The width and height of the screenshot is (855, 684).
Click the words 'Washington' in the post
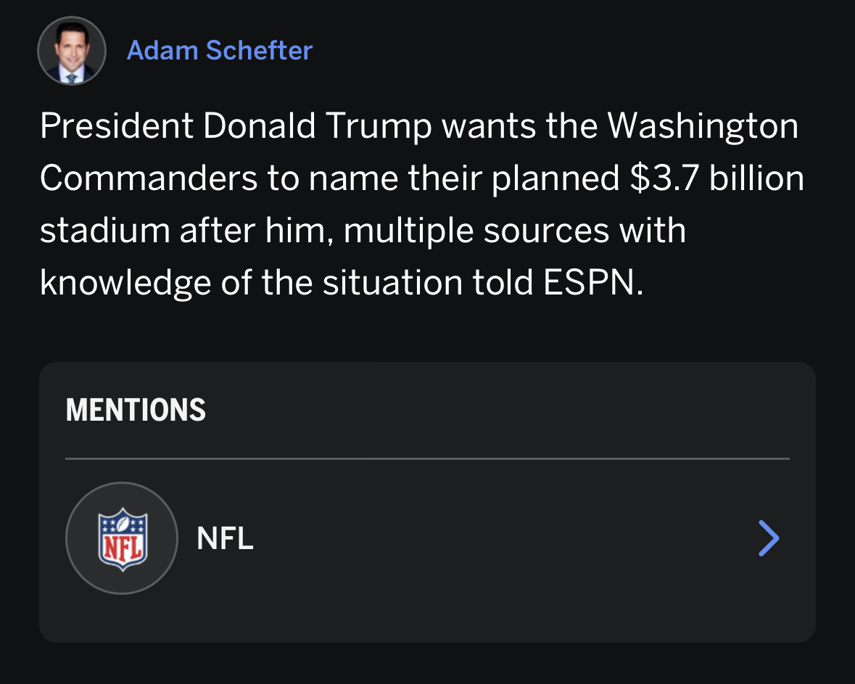[x=702, y=126]
